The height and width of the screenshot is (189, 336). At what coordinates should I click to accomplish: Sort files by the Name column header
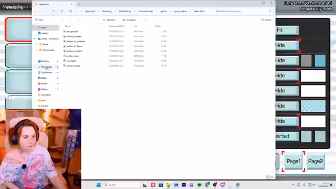[x=68, y=26]
